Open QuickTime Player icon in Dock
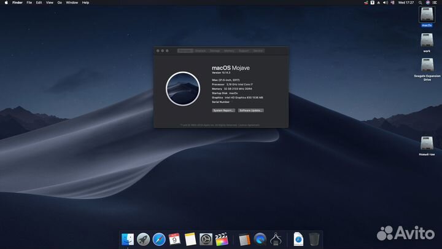 pos(260,239)
